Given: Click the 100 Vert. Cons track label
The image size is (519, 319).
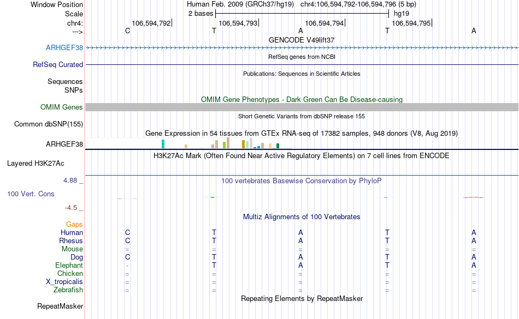Looking at the screenshot, I should point(31,194).
